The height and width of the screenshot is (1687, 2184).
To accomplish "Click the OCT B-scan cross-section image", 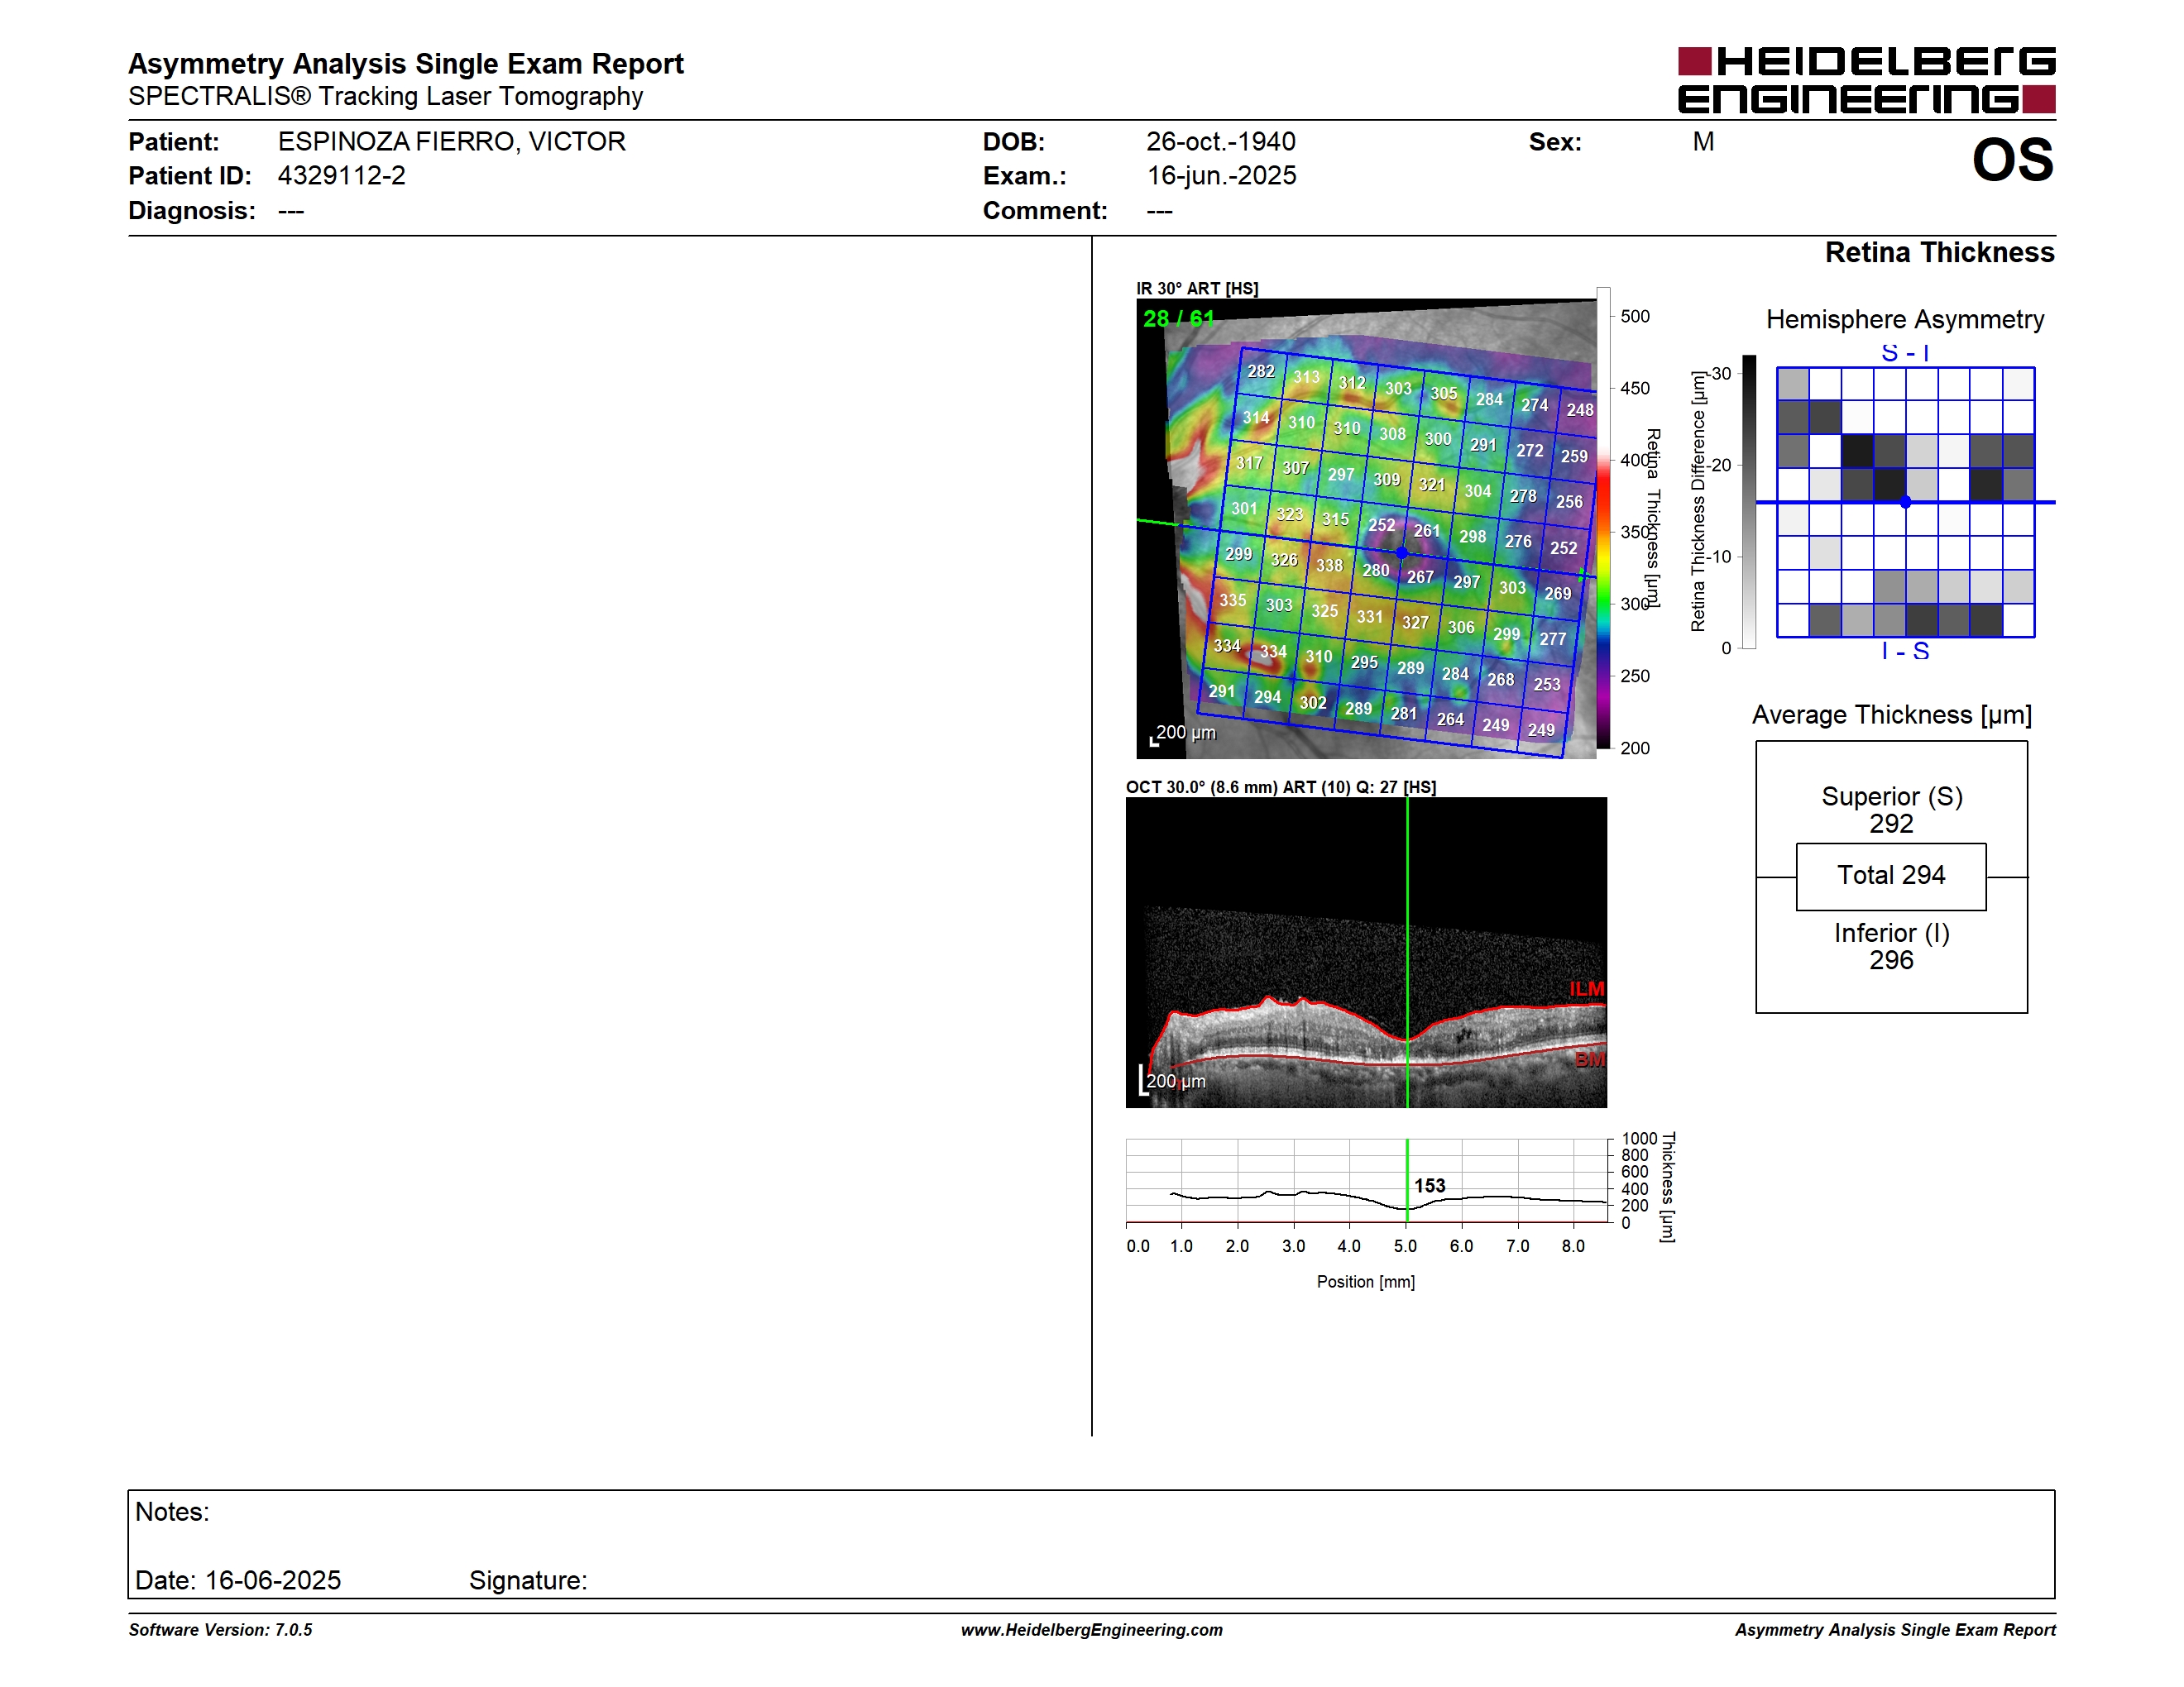I will 1366,953.
